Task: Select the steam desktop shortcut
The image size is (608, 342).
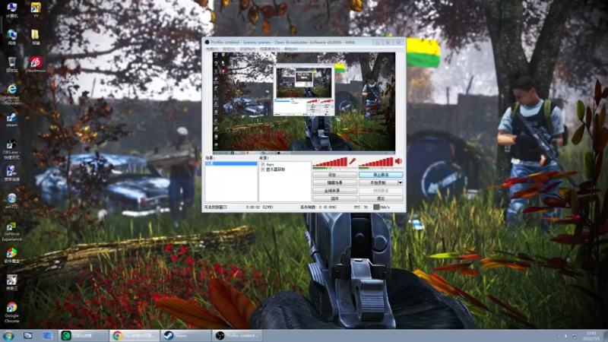Action: coord(11,119)
